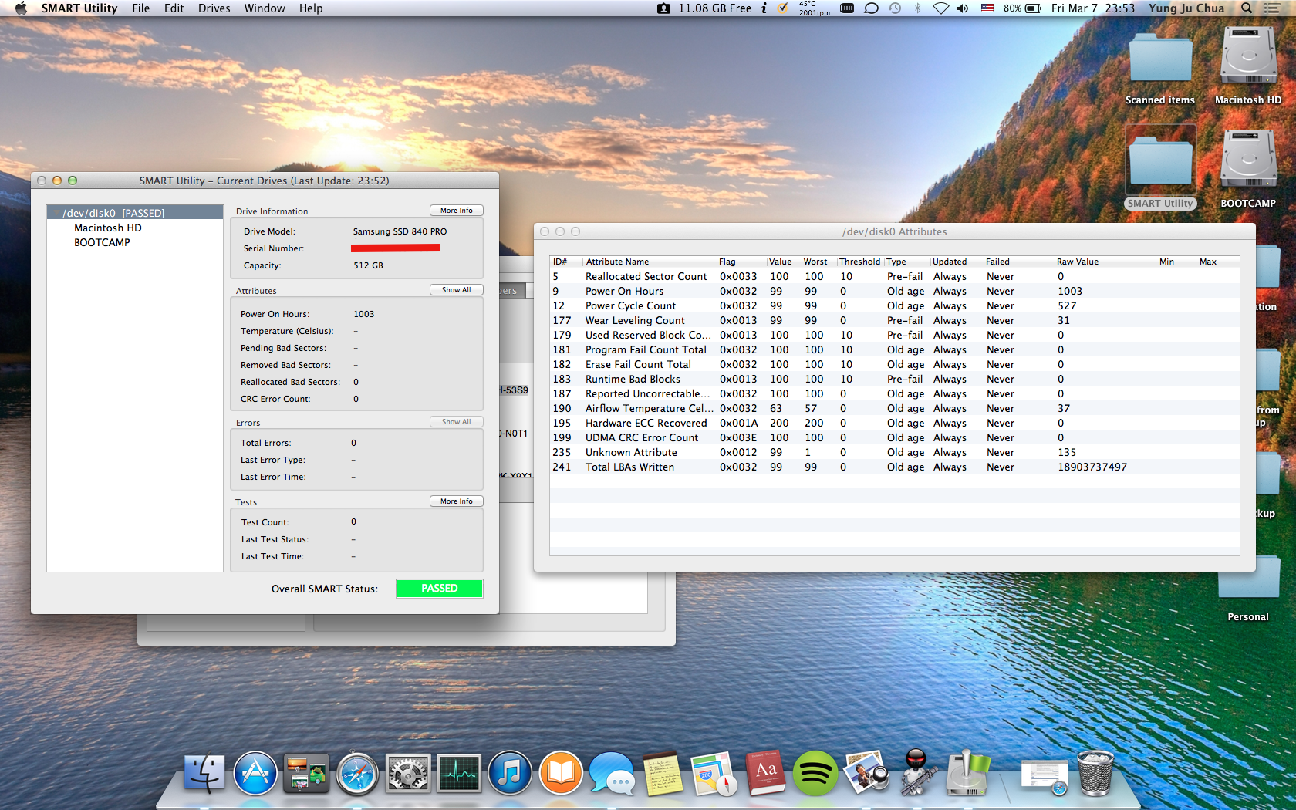Viewport: 1296px width, 810px height.
Task: Collapse the /dev/disk0 disclosure triangle
Action: coord(56,213)
